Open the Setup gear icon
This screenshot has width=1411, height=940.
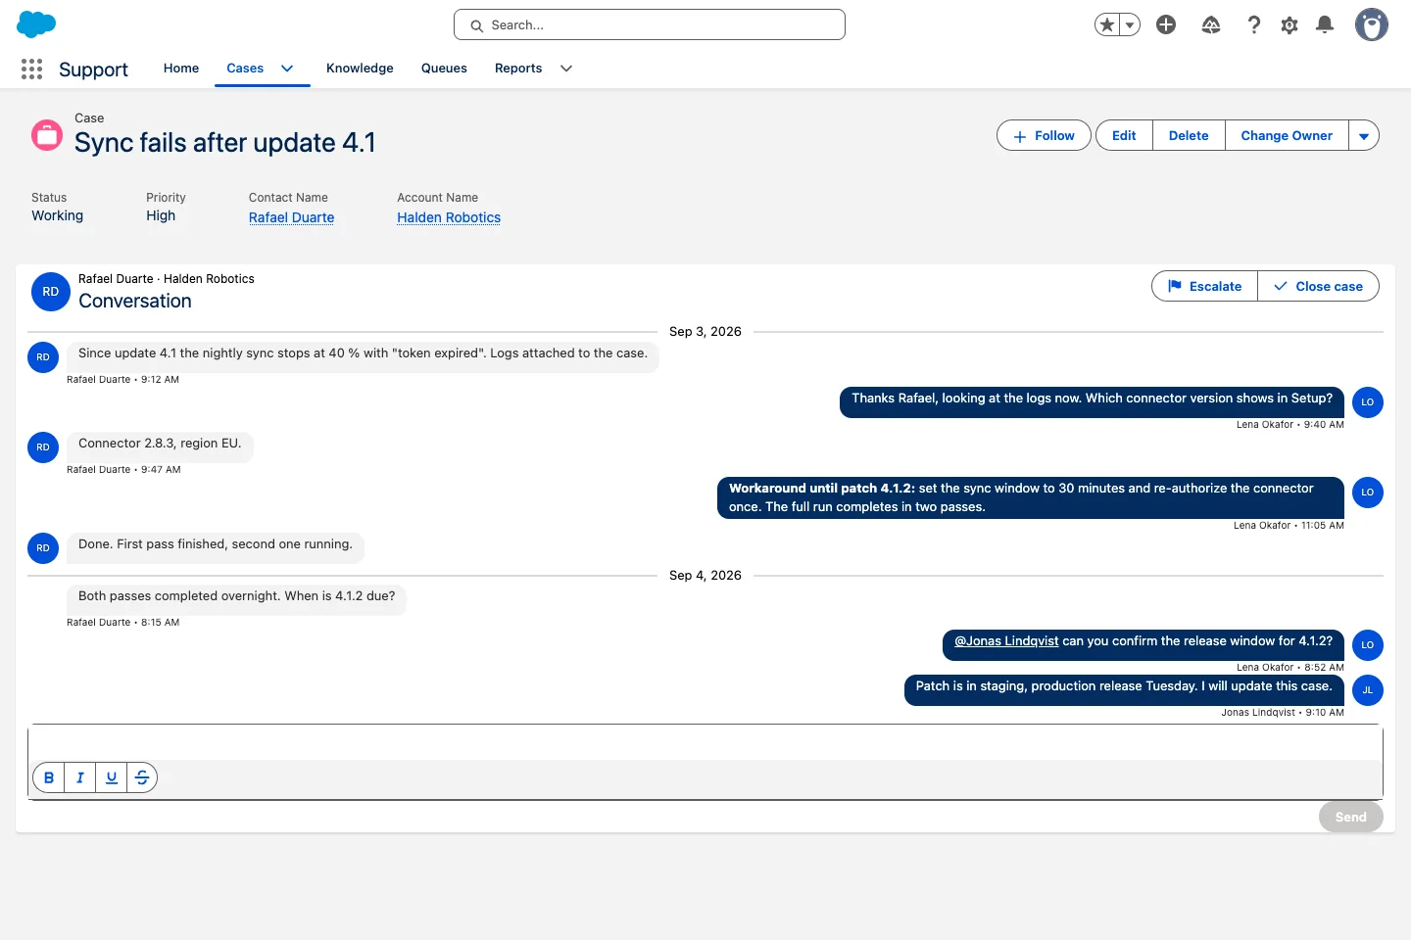tap(1289, 24)
